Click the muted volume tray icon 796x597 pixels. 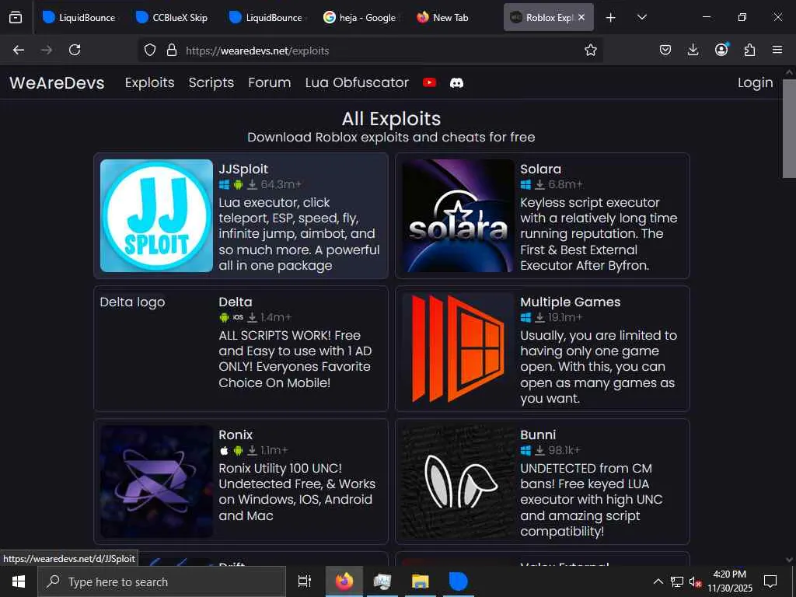pos(695,581)
